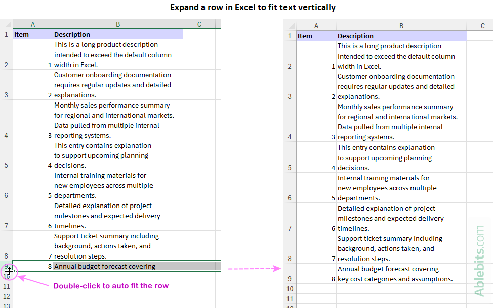Viewport: 493px width, 308px height.
Task: Select the cell containing Annual budget forecast covering
Action: point(117,266)
